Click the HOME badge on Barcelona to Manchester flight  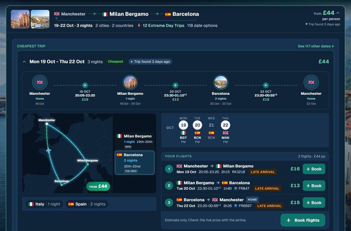(x=252, y=200)
